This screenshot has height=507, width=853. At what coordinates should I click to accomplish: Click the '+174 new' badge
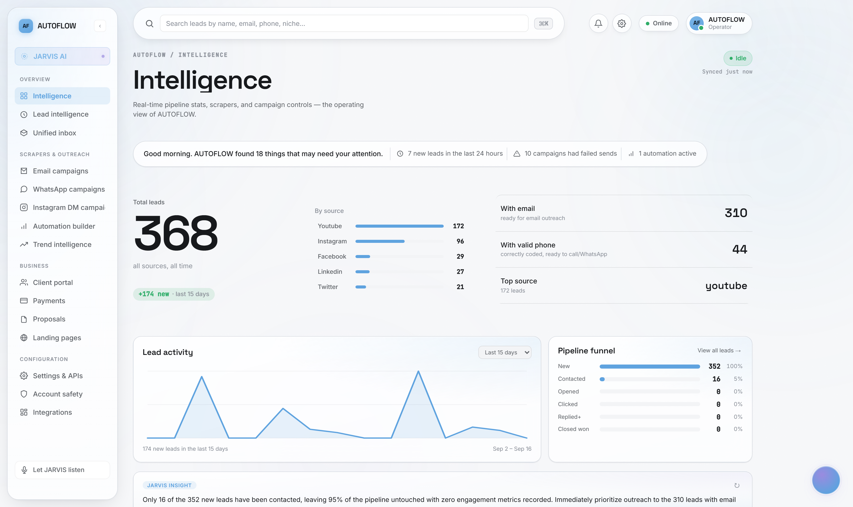click(x=174, y=294)
